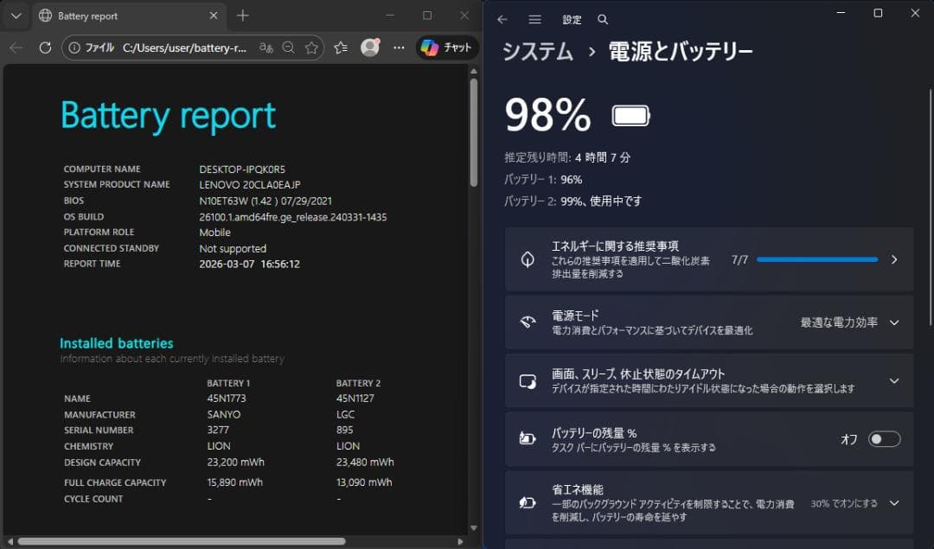Screen dimensions: 934x549
Task: Click the horizontal scrollbar in Battery report
Action: coord(181,541)
